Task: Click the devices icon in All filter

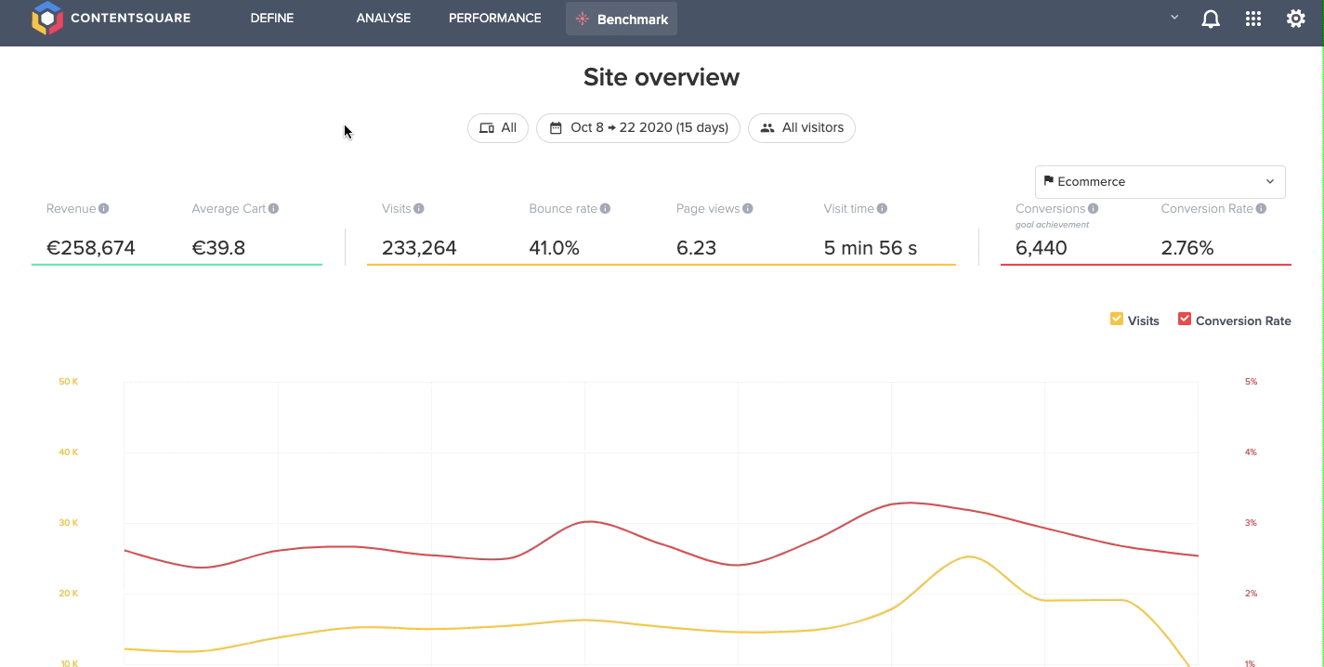Action: (486, 128)
